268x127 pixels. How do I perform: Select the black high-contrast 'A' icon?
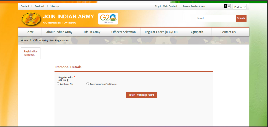pyautogui.click(x=226, y=6)
